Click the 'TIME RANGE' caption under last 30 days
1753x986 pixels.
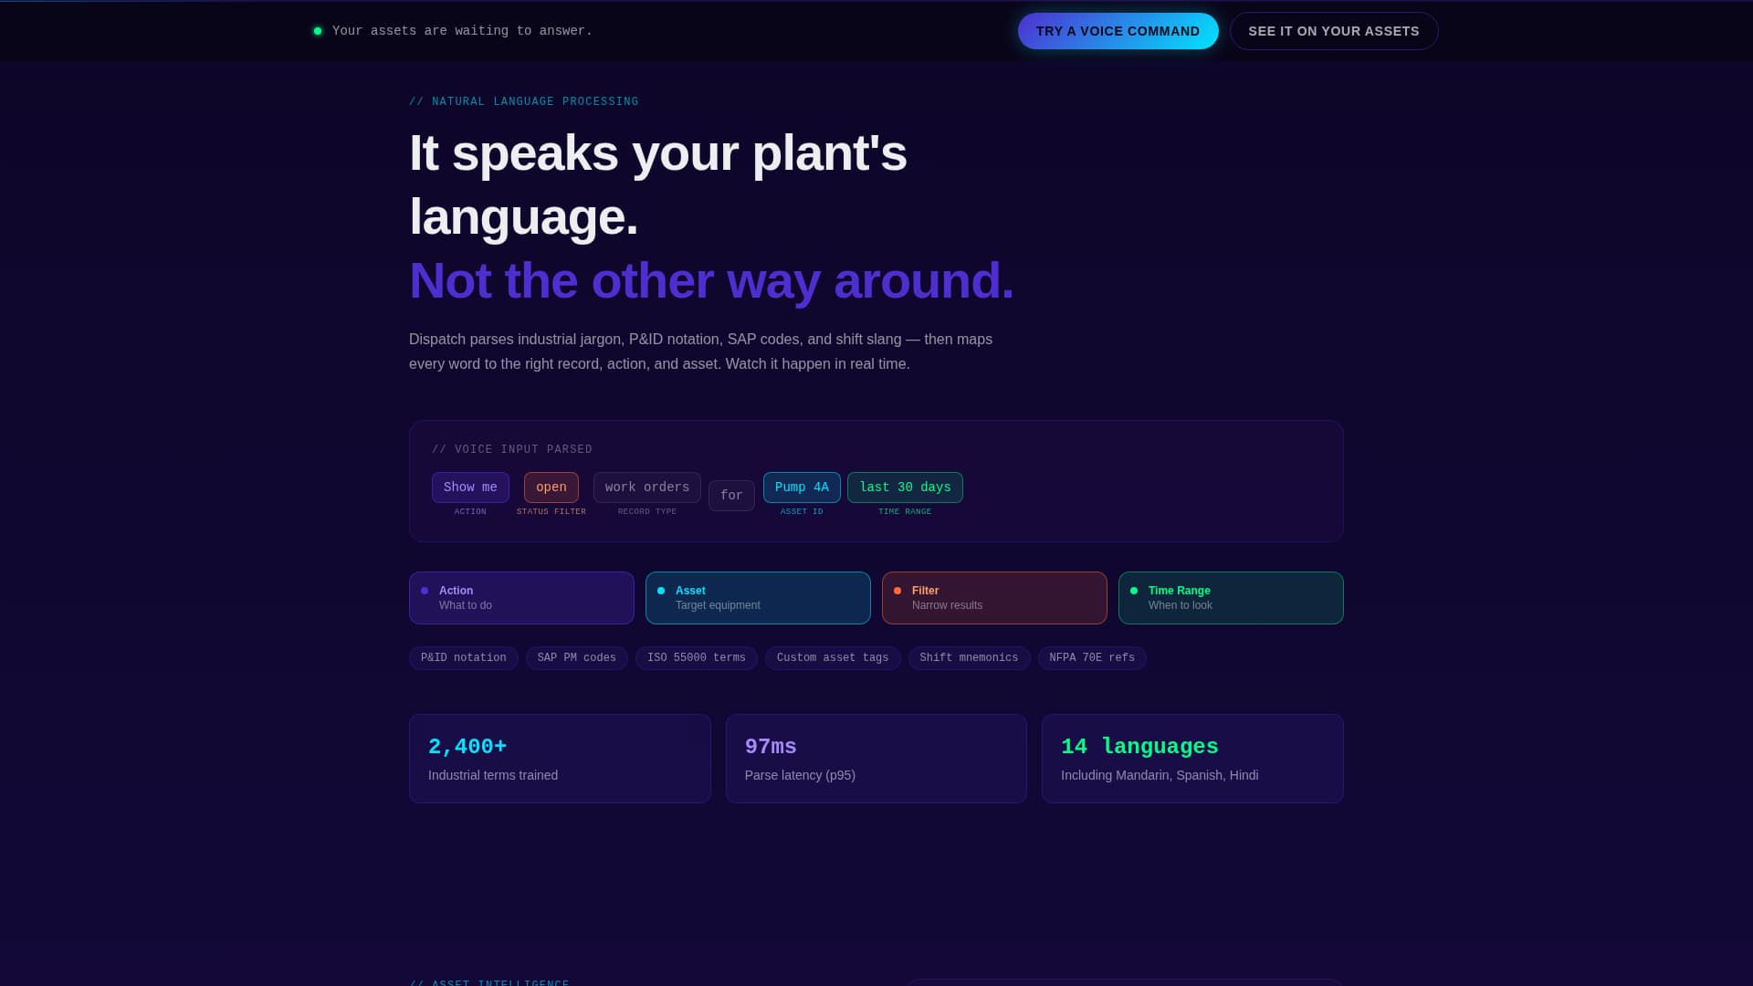[x=905, y=512]
